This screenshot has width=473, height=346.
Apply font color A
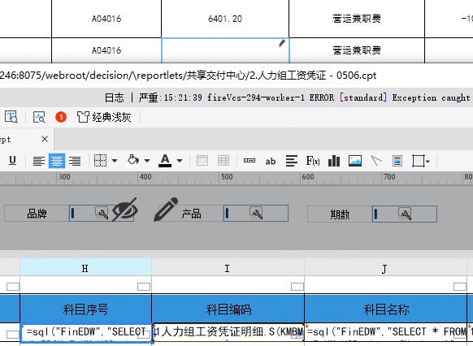point(165,161)
